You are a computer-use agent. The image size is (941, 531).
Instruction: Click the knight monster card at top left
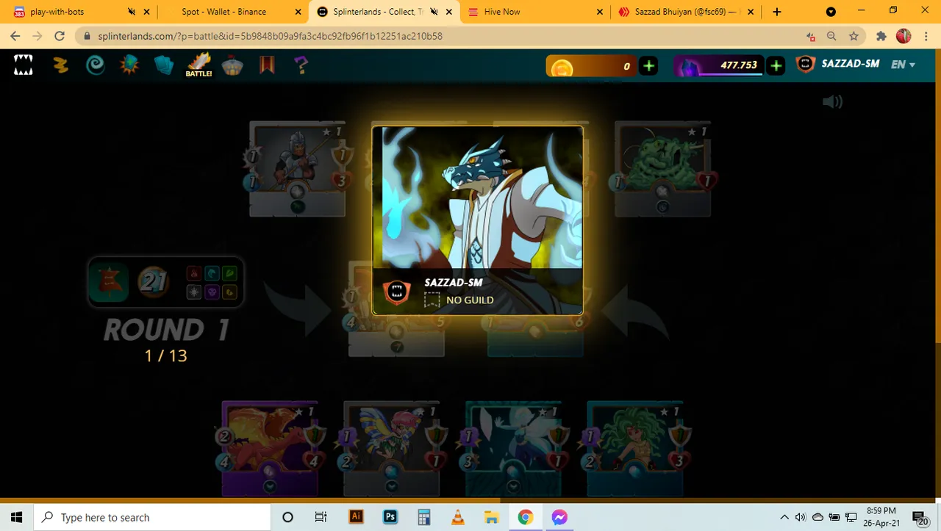[297, 170]
